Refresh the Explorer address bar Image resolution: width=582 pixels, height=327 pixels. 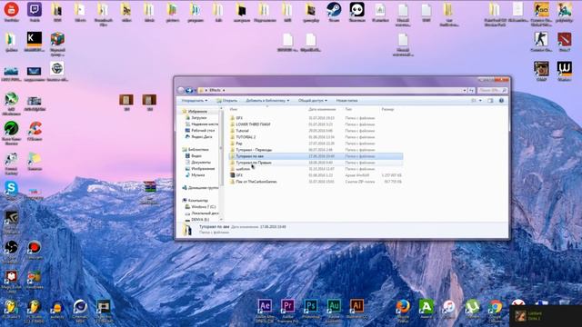(x=471, y=90)
